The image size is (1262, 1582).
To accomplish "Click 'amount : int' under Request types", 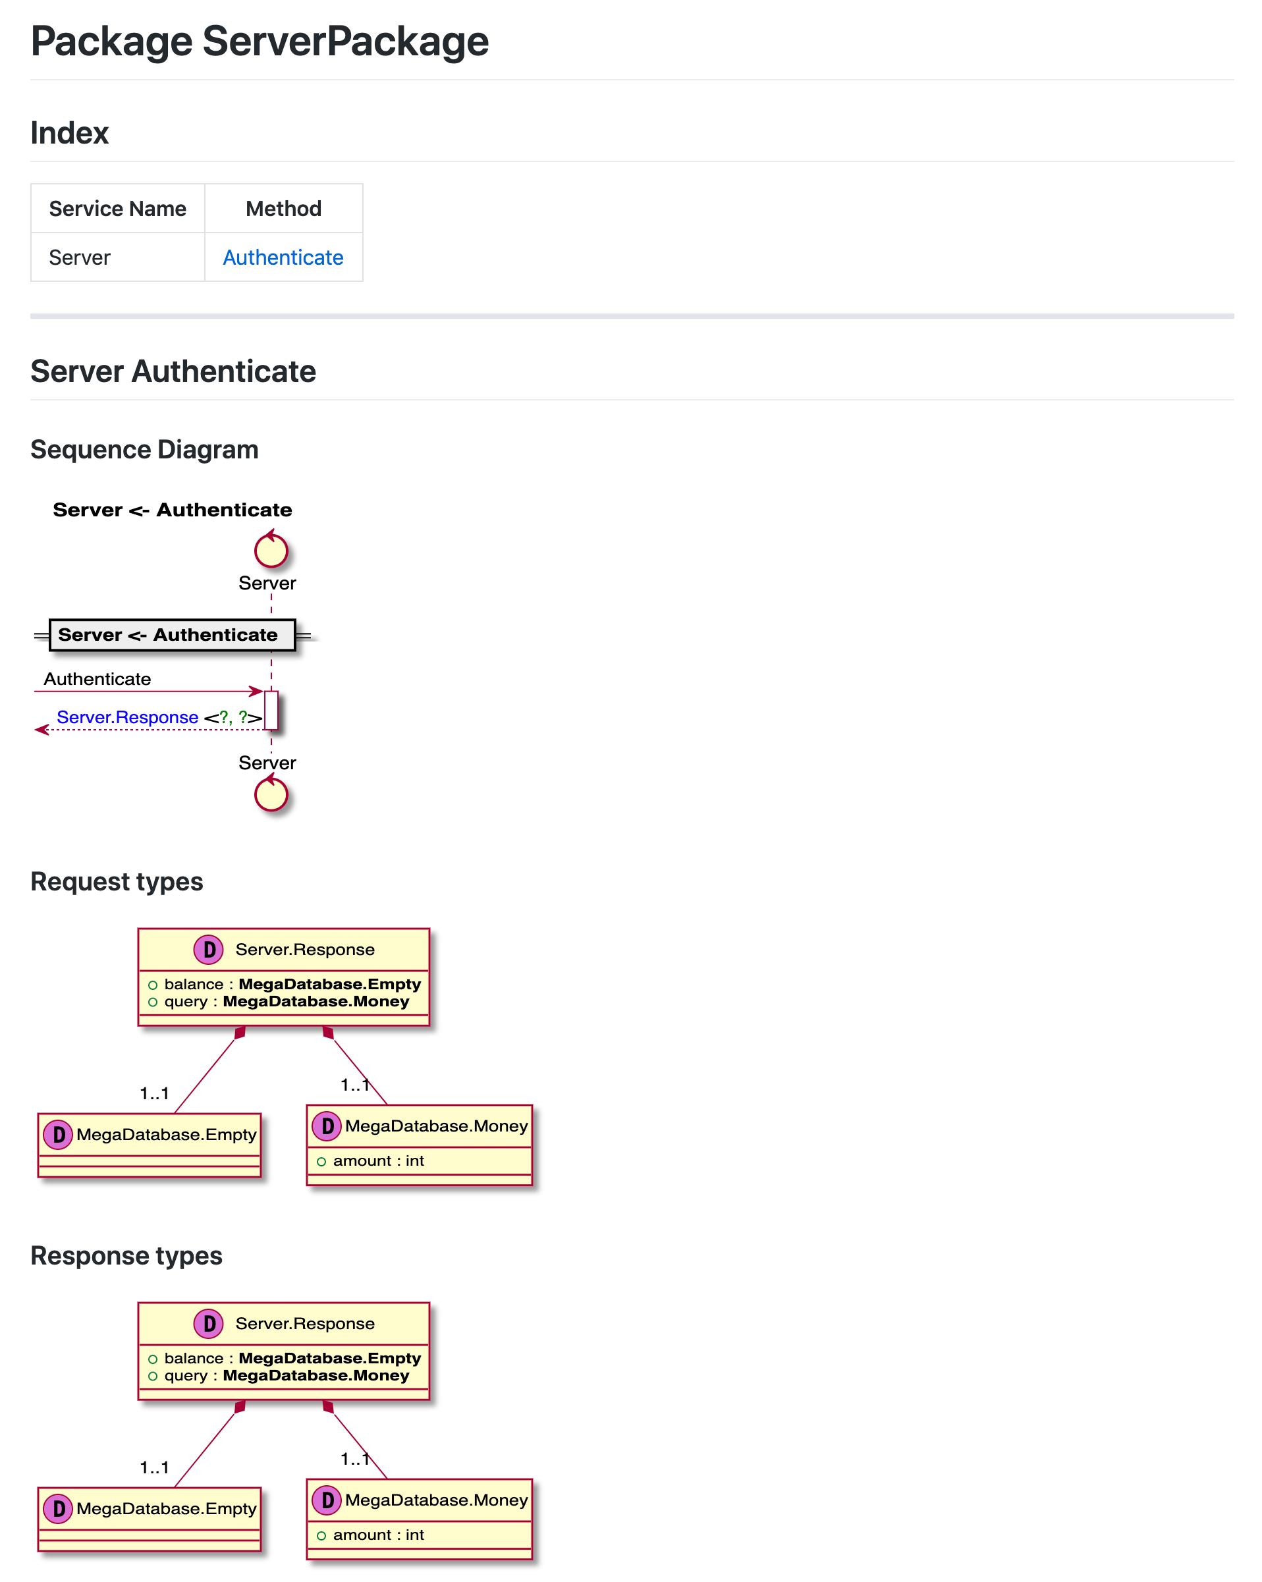I will coord(379,1161).
